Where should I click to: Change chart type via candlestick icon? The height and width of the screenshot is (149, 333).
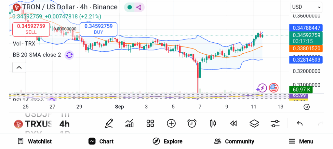click(x=213, y=123)
